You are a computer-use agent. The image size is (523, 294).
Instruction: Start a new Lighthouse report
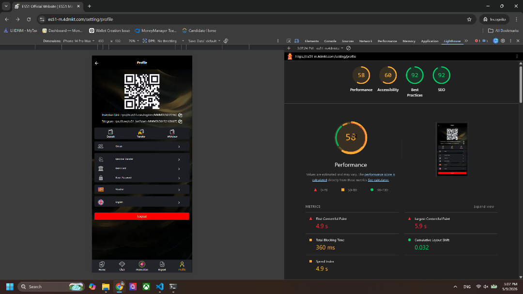(x=289, y=48)
